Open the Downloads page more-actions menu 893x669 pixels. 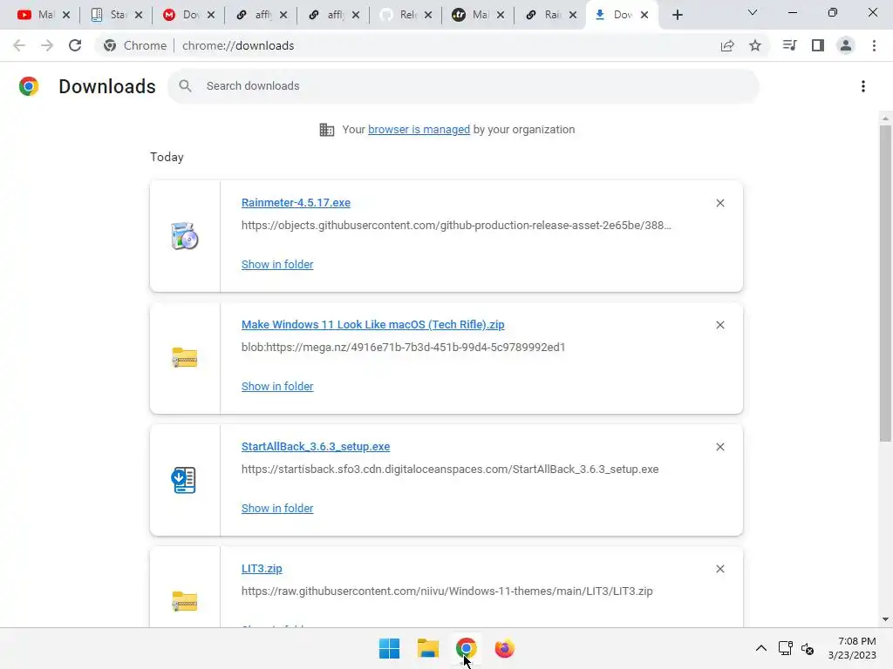point(863,86)
